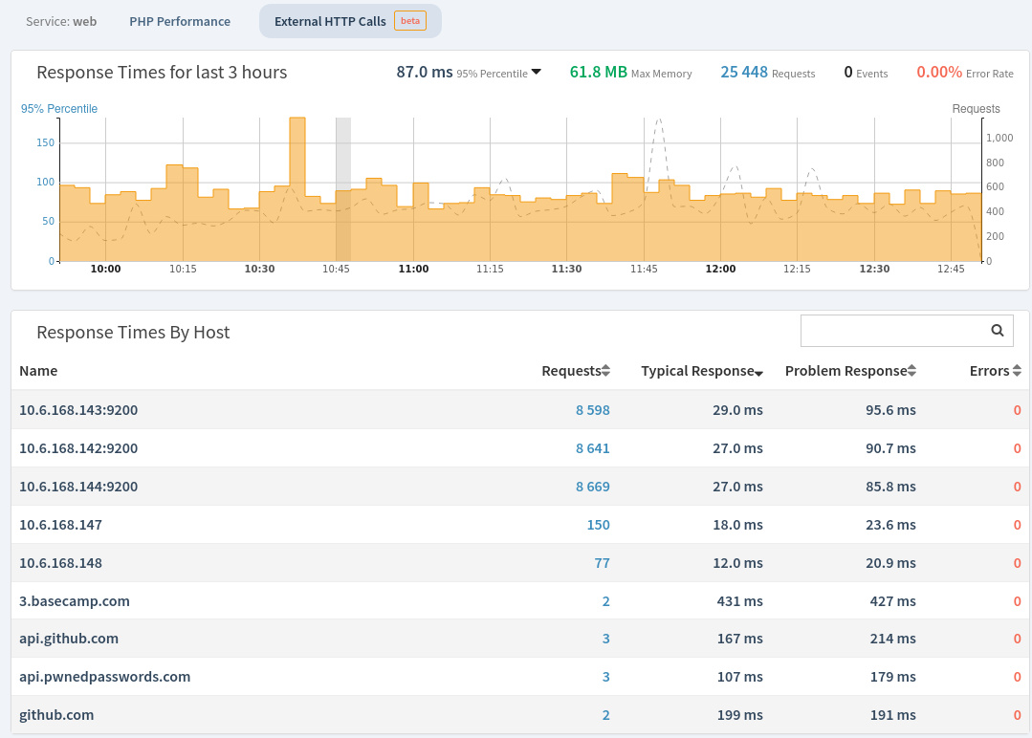This screenshot has height=738, width=1032.
Task: Click problem response 191 ms
Action: click(893, 715)
